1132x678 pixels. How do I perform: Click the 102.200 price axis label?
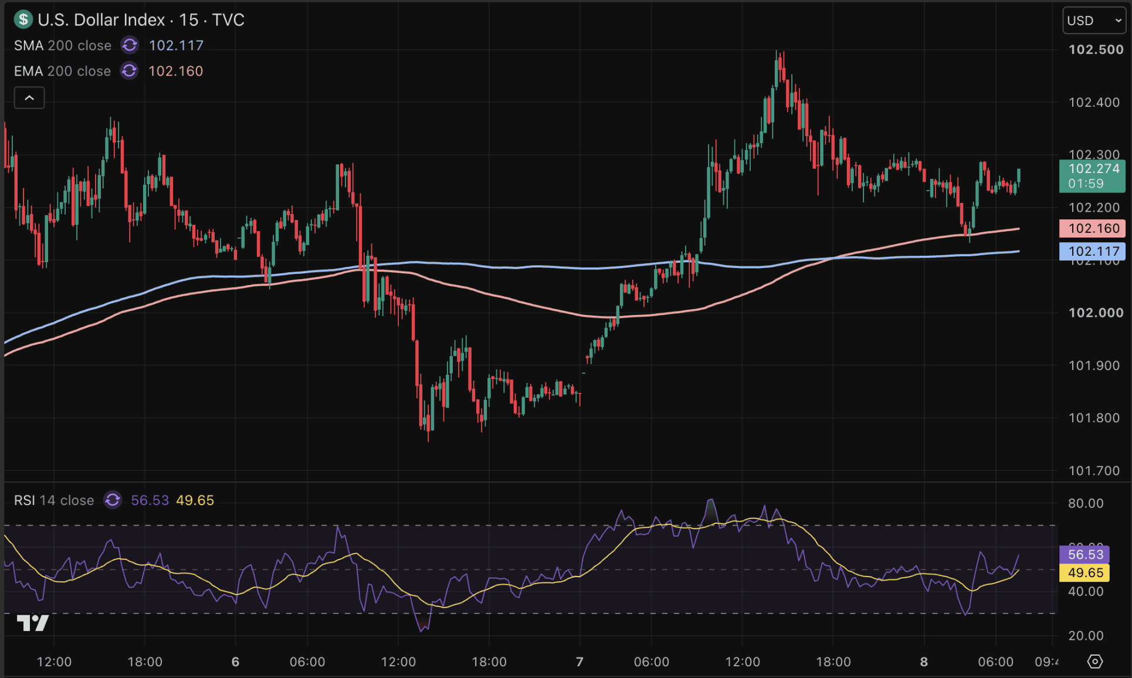point(1094,208)
